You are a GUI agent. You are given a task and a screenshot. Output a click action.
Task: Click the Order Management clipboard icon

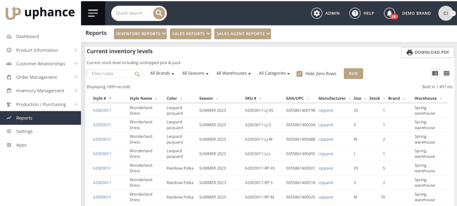click(9, 77)
